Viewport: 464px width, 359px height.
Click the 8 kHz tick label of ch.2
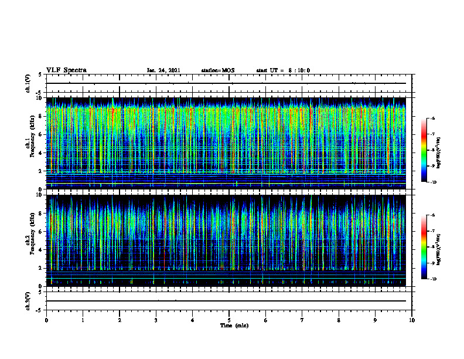click(41, 214)
